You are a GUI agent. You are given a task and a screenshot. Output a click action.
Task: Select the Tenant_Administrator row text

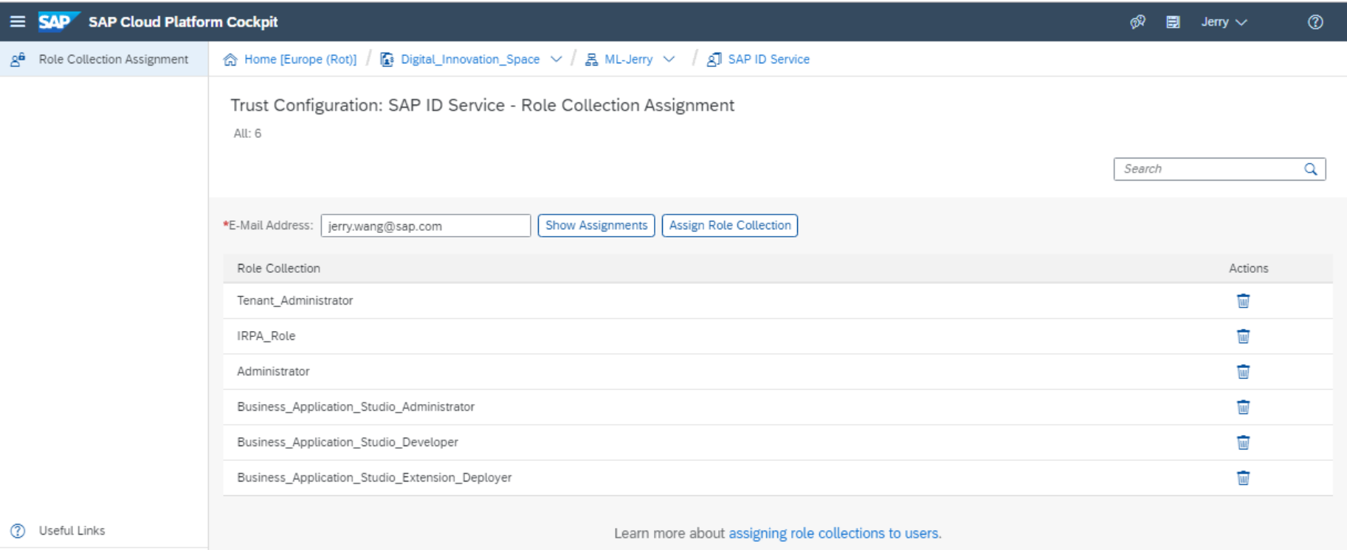pyautogui.click(x=295, y=300)
